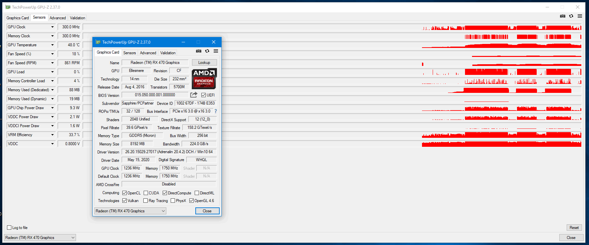Toggle the OpenGL 4.6 checkbox
Image resolution: width=589 pixels, height=245 pixels.
coord(191,201)
